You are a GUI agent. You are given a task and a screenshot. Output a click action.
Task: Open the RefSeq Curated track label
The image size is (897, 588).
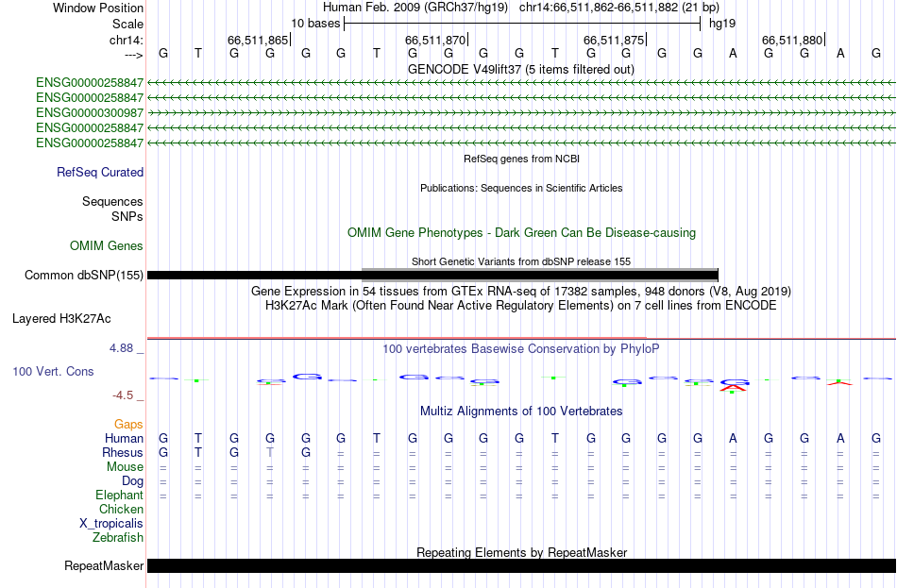[x=100, y=172]
